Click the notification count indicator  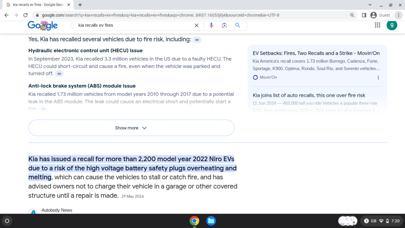366,221
